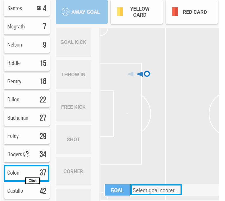Click the blue ball position circle marker

click(x=147, y=74)
